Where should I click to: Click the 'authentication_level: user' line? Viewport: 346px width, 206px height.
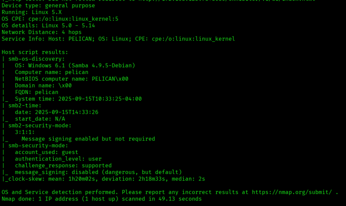[x=58, y=159]
